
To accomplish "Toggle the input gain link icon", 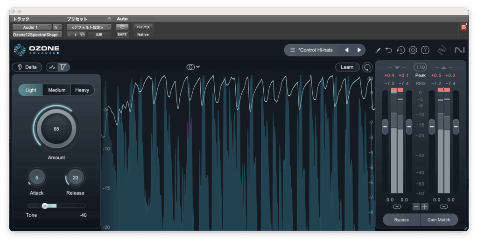I will coord(397,206).
